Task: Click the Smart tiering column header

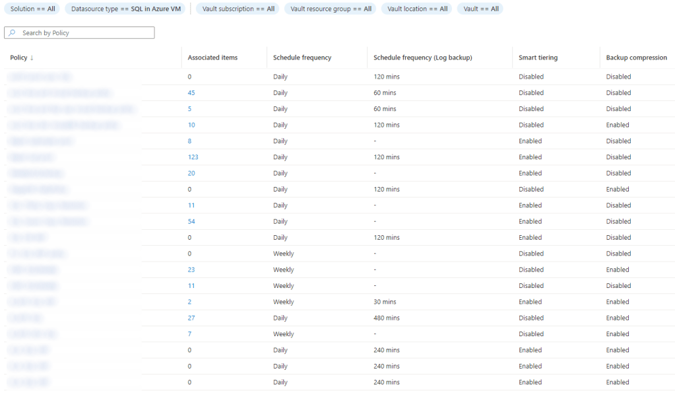Action: click(538, 58)
